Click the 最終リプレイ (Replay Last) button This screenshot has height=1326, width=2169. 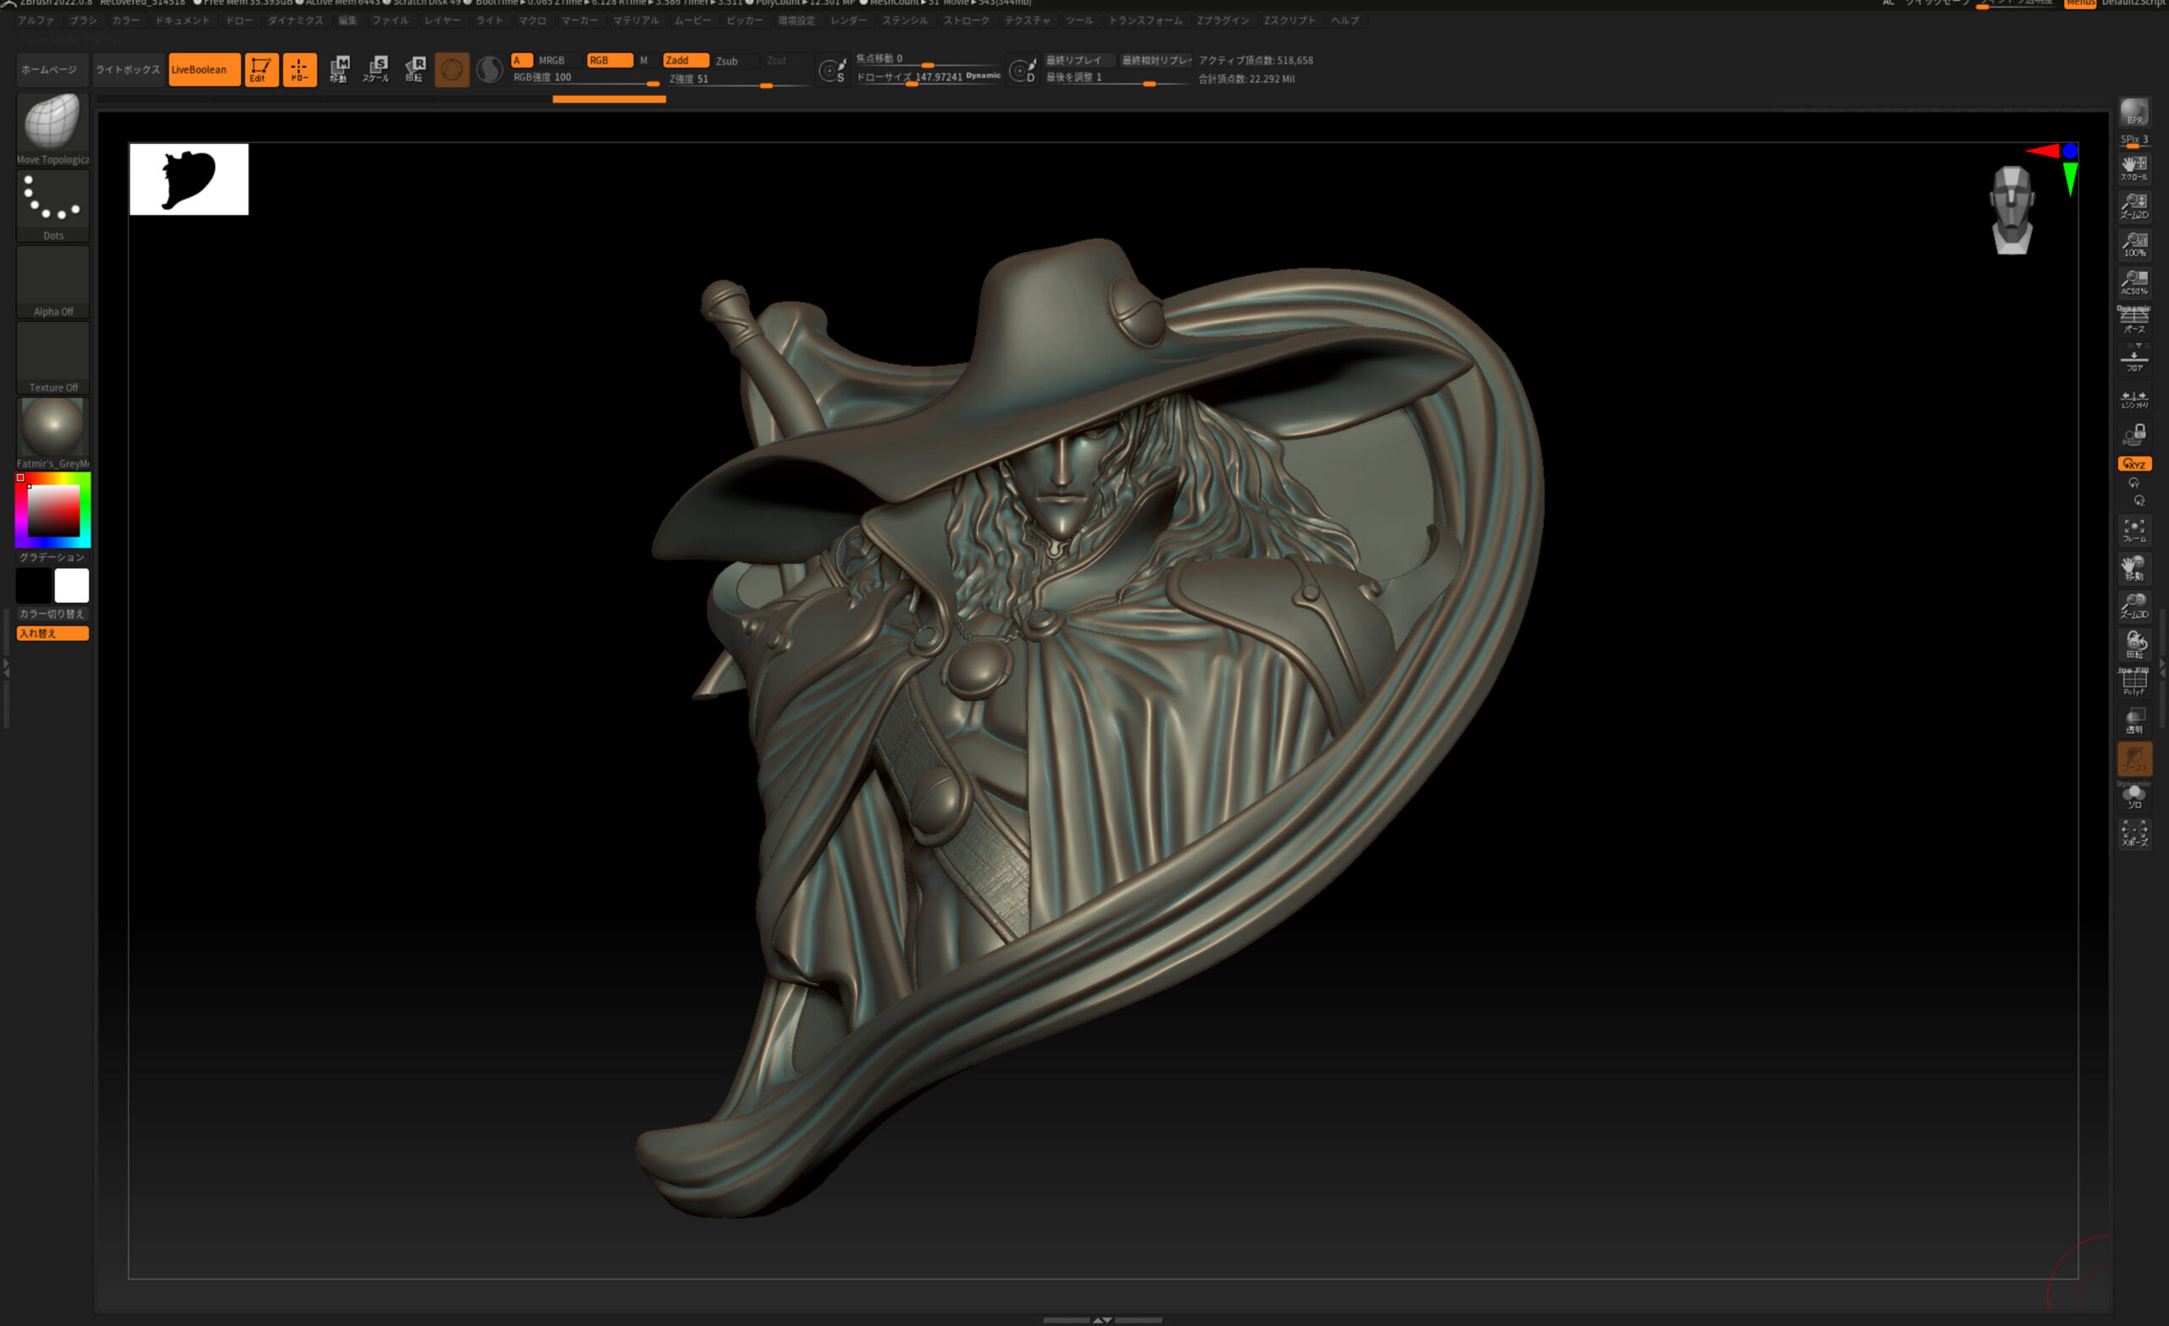(x=1079, y=60)
